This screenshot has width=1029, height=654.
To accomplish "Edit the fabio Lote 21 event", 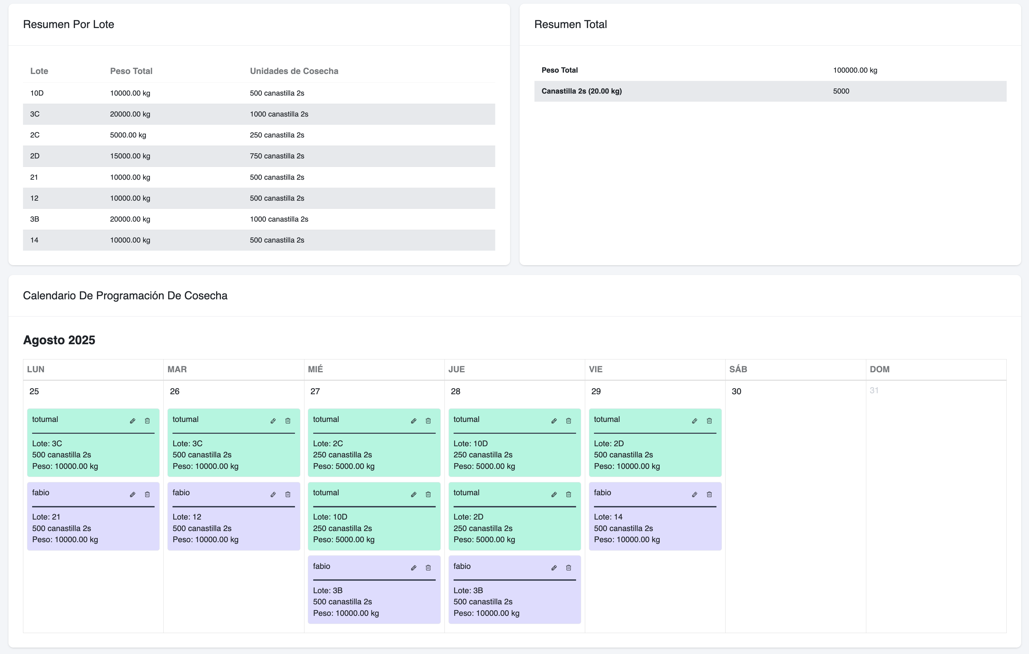I will (133, 495).
